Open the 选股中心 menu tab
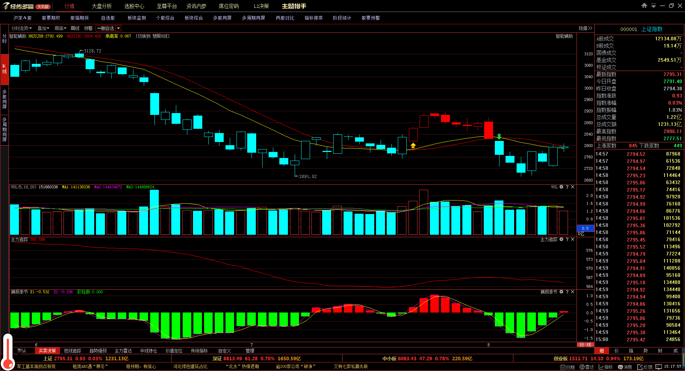This screenshot has width=685, height=371. point(134,6)
